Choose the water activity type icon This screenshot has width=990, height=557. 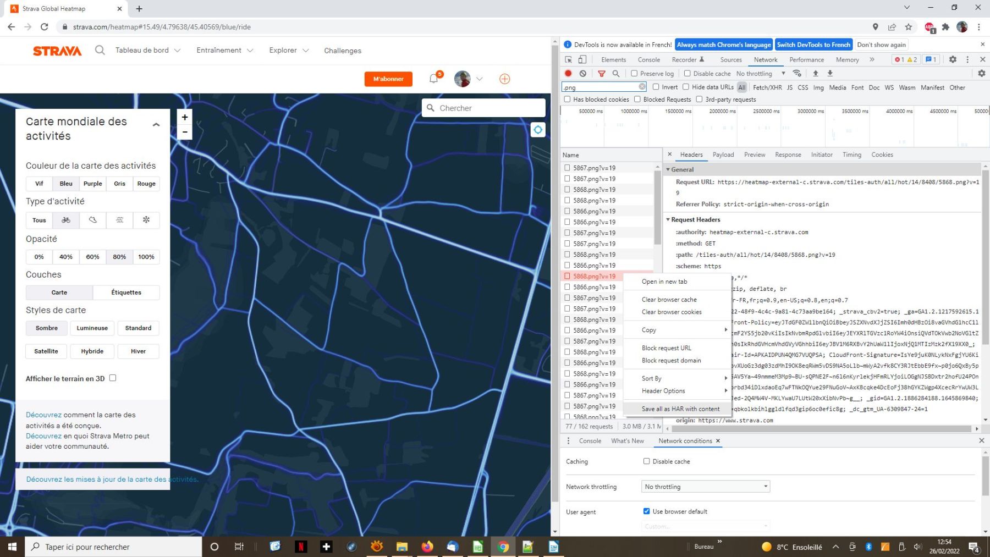[119, 220]
